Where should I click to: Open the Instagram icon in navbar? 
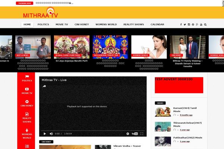click(189, 25)
